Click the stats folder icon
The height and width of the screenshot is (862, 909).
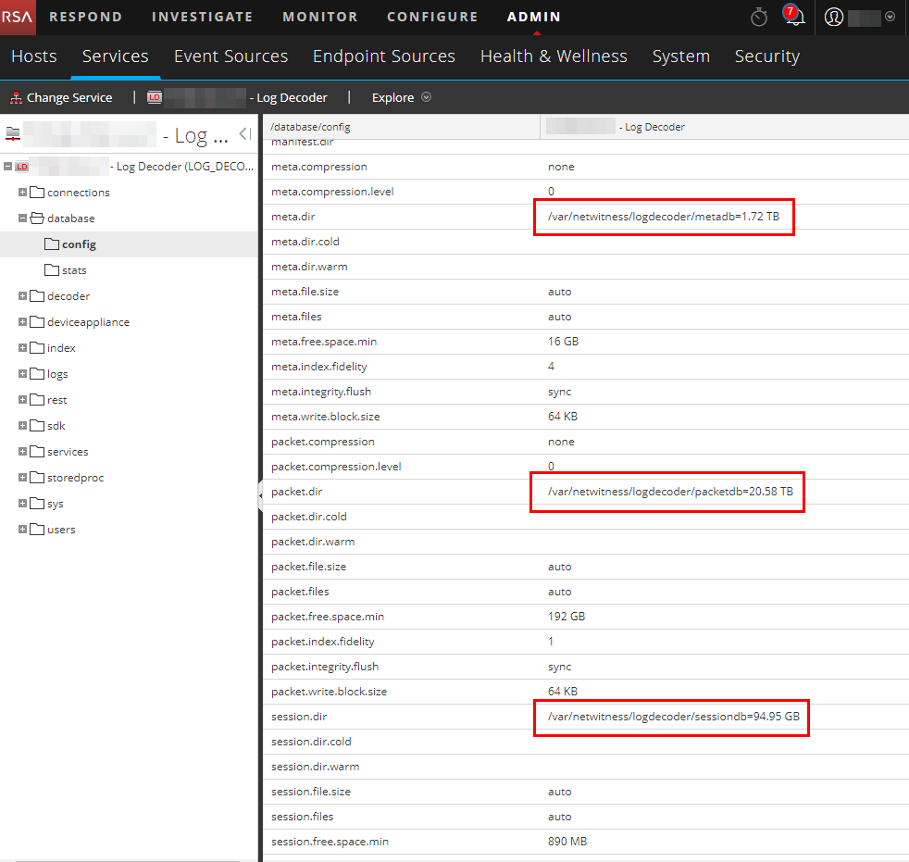coord(52,270)
